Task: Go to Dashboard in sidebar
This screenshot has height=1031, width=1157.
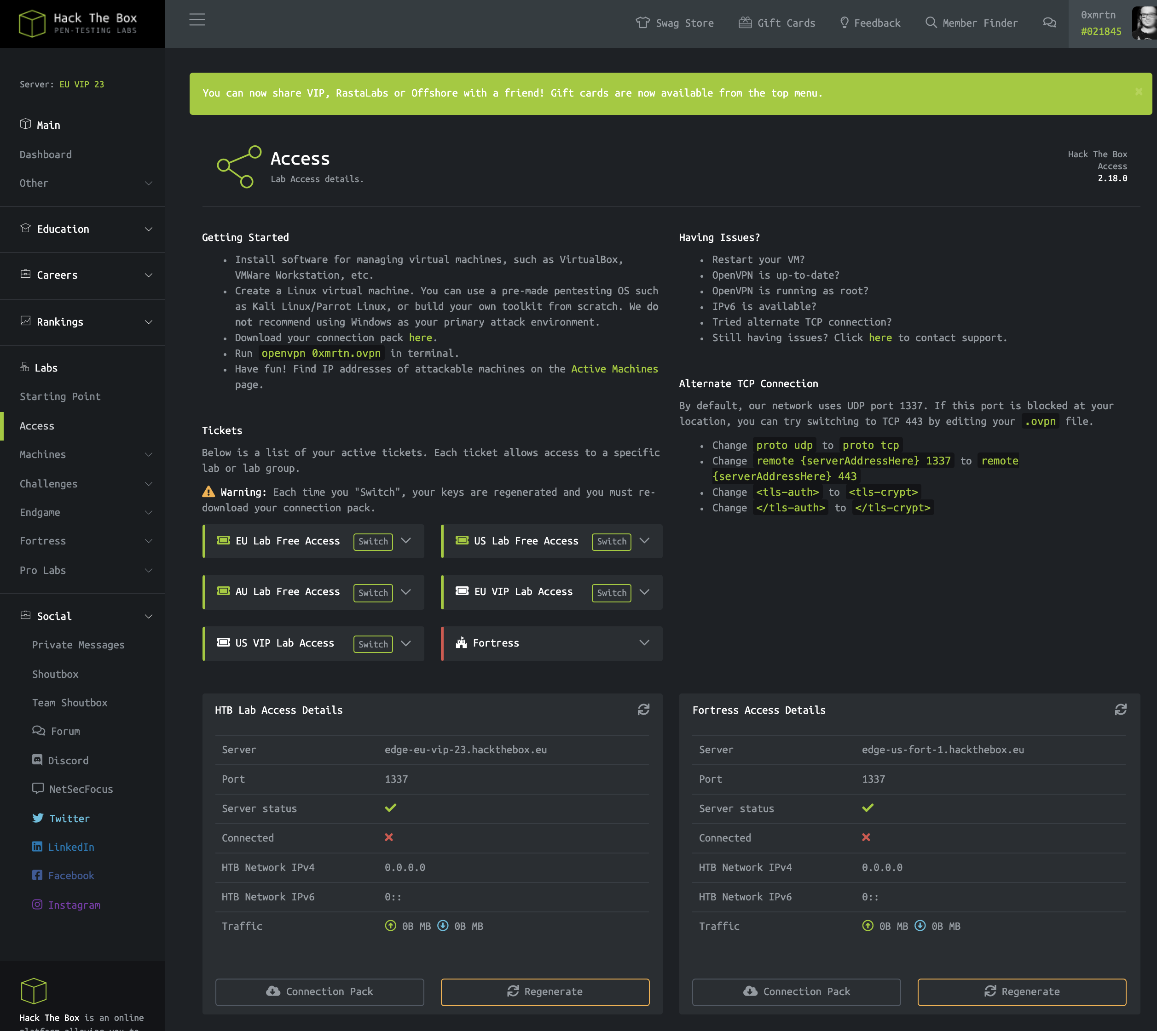Action: click(46, 154)
